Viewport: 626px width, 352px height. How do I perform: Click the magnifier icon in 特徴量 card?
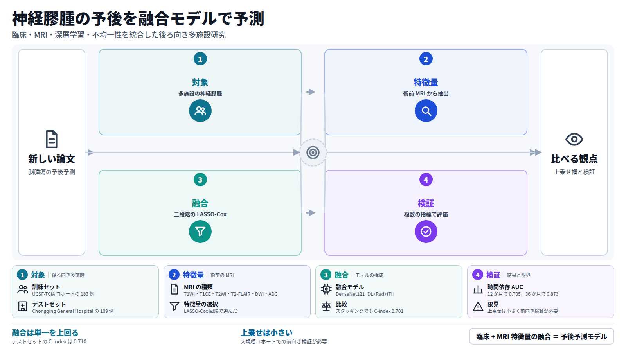(426, 111)
